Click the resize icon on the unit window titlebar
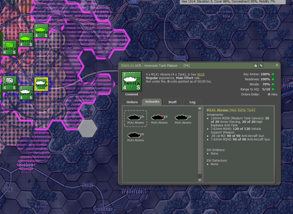The image size is (293, 214). pos(261,65)
